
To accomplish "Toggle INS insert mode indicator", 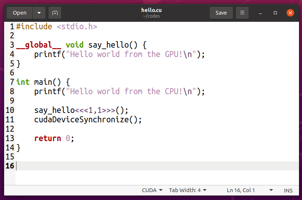I will pos(288,191).
